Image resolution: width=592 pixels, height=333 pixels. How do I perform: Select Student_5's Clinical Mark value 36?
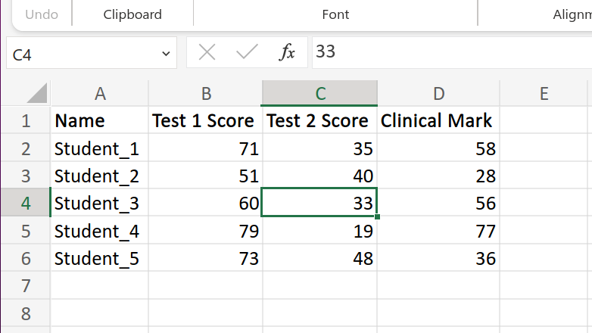click(x=438, y=259)
